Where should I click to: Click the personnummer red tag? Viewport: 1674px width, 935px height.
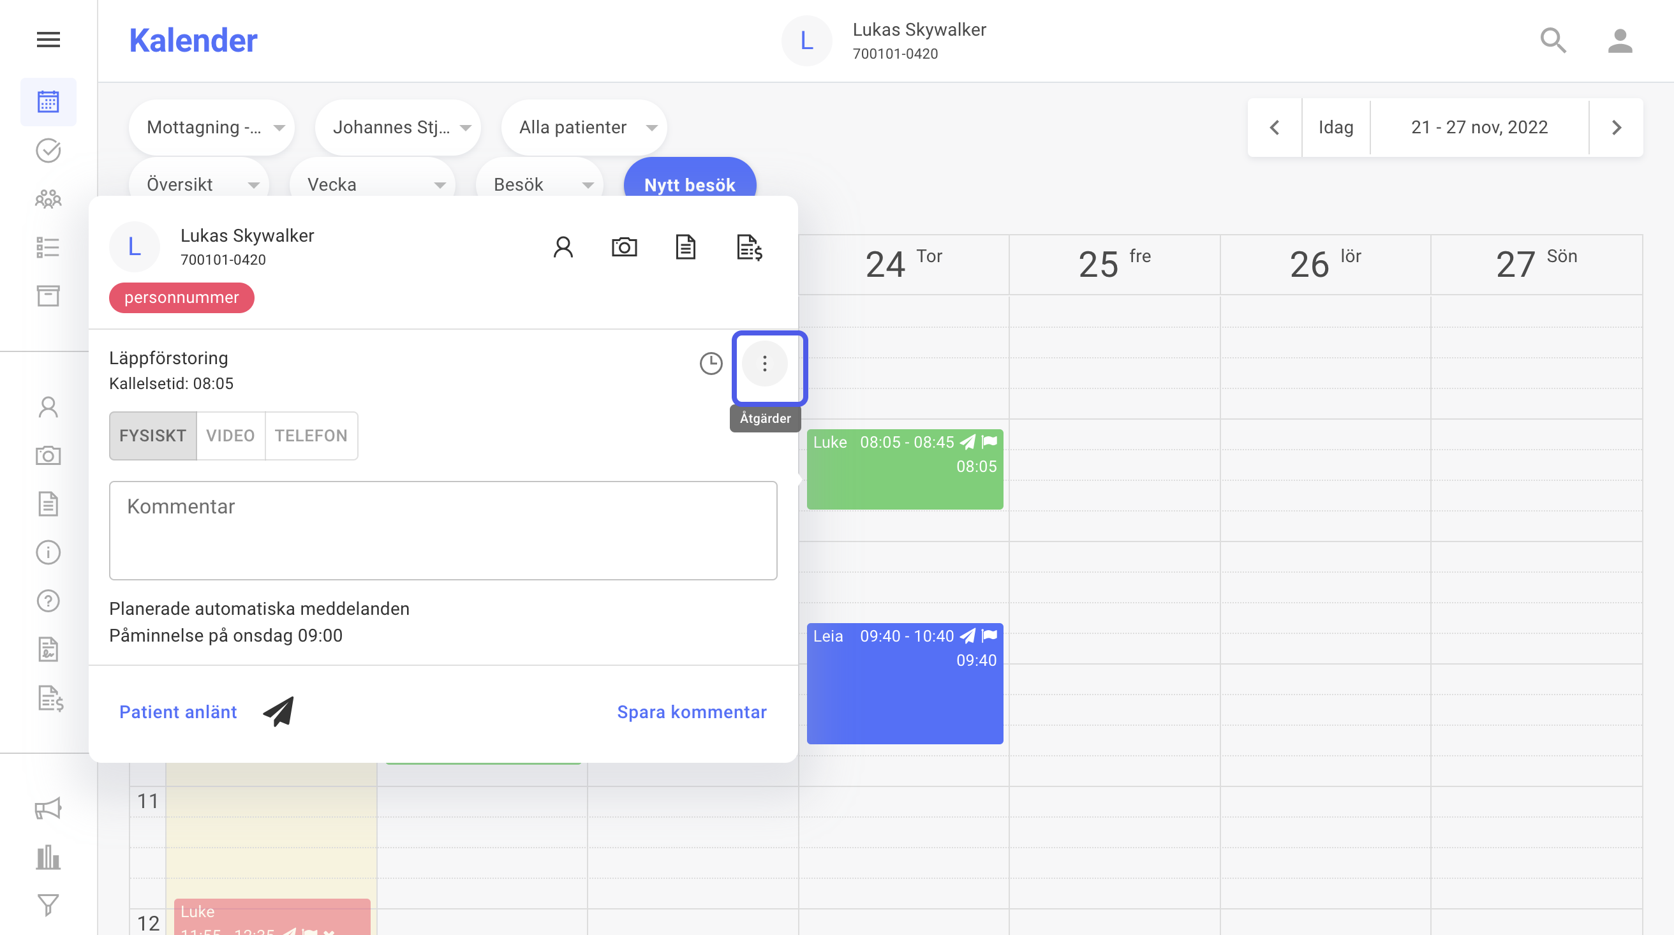pos(181,298)
